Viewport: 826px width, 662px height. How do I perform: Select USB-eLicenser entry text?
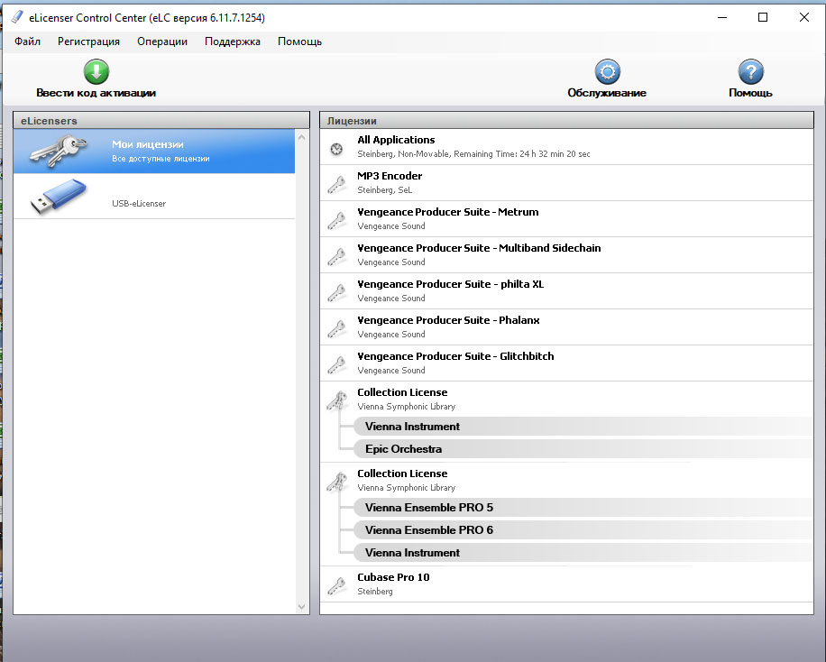click(139, 204)
